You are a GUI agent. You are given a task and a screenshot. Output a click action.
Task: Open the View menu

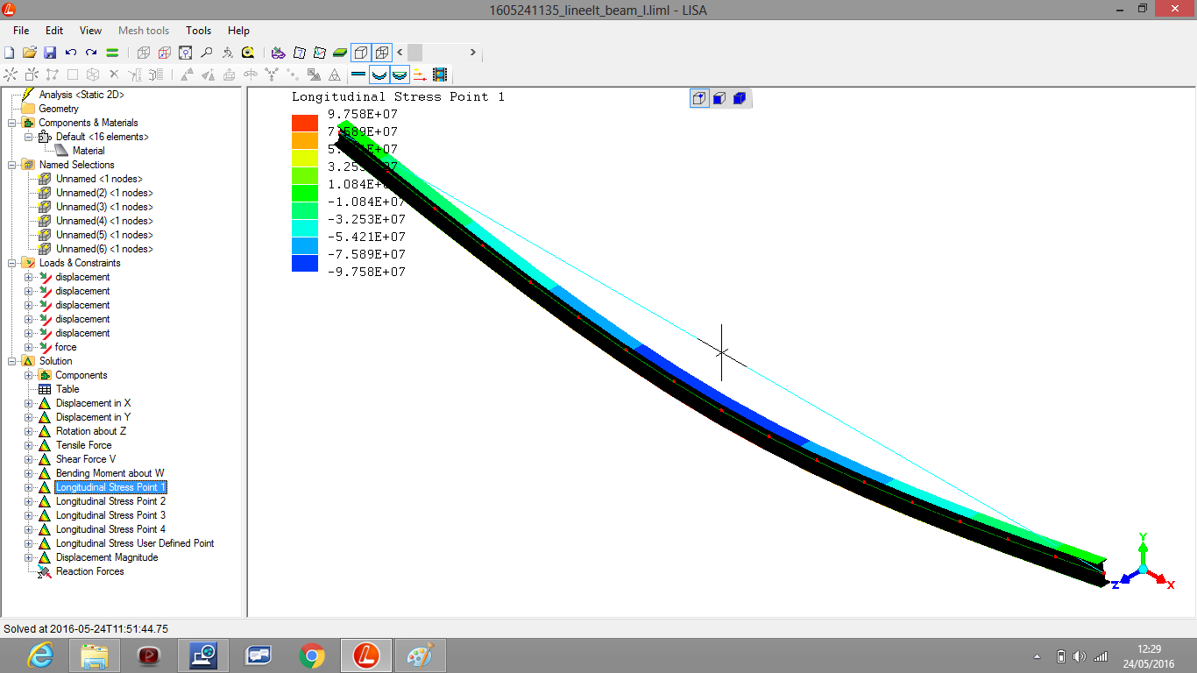(x=90, y=31)
